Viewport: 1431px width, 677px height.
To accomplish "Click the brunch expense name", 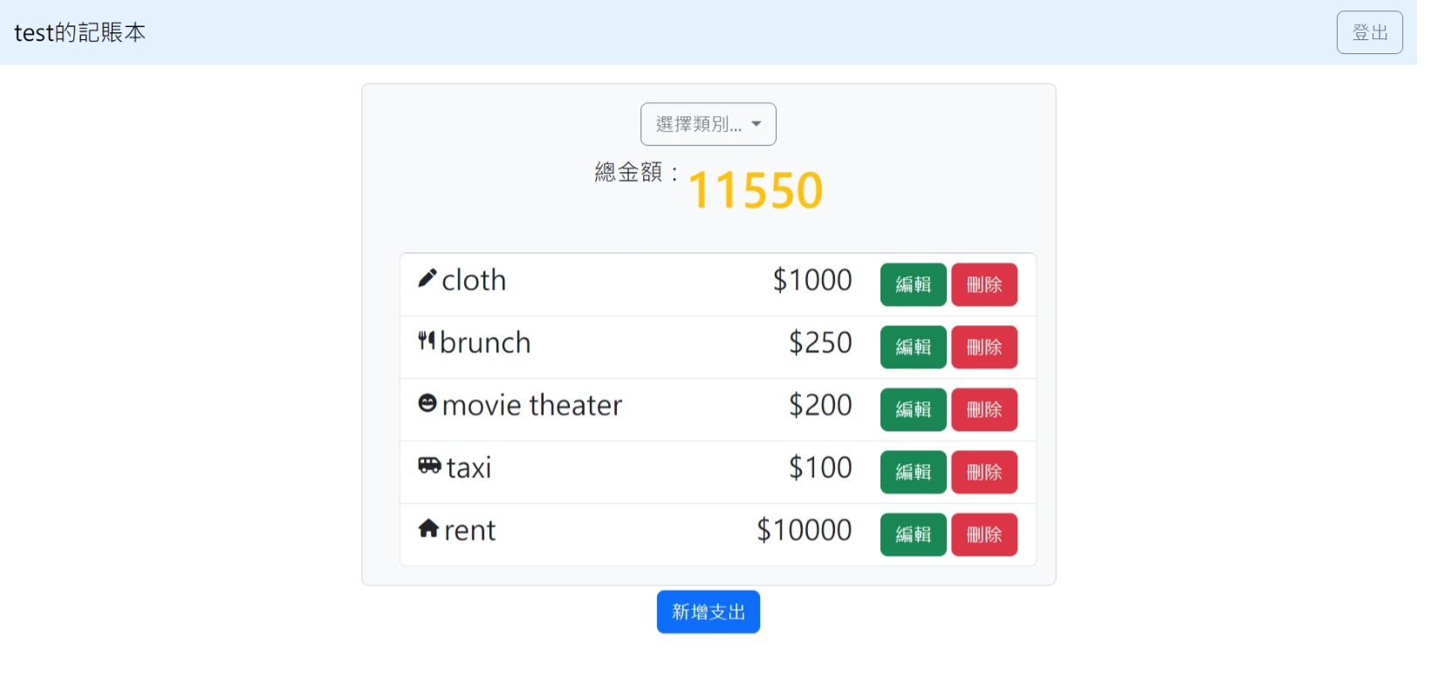I will [485, 343].
